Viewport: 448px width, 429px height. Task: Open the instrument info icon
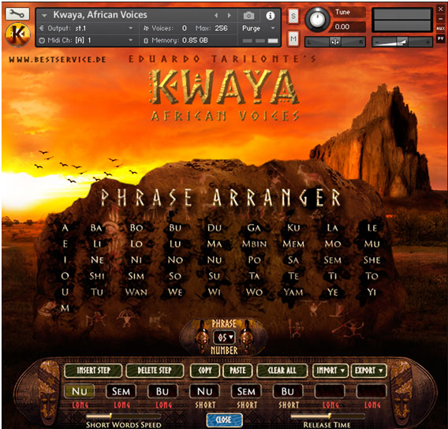(270, 16)
